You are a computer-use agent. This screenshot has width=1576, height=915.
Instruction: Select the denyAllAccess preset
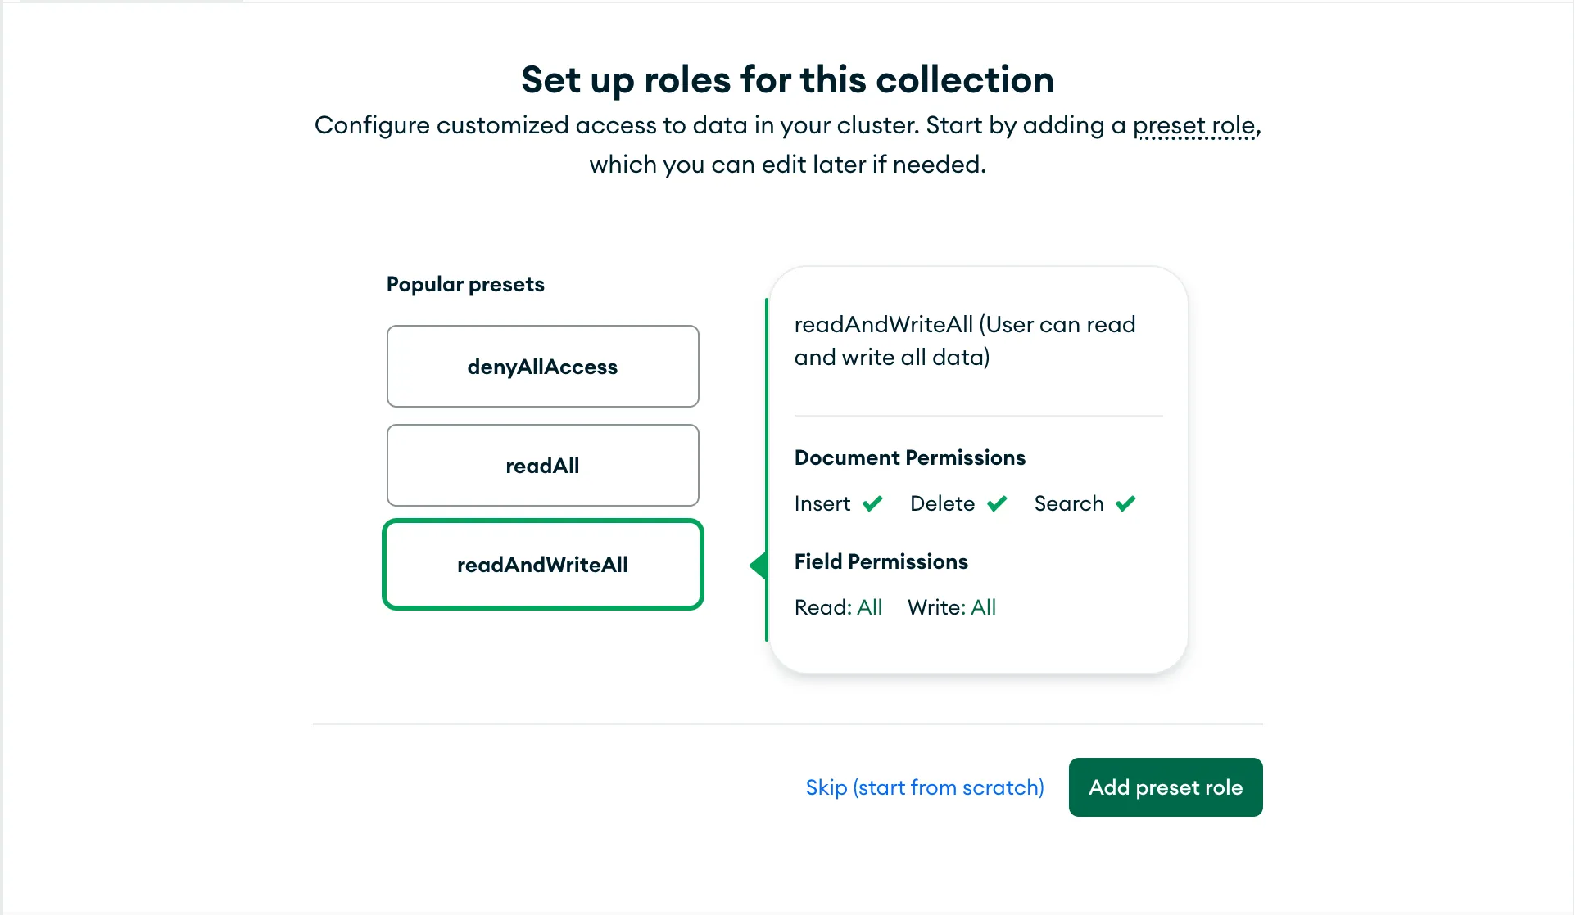[x=542, y=367]
